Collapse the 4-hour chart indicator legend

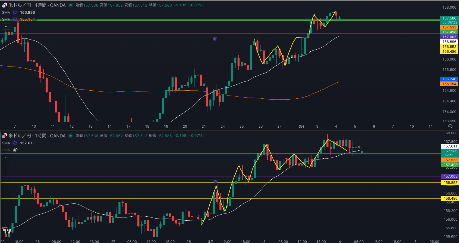(6, 27)
